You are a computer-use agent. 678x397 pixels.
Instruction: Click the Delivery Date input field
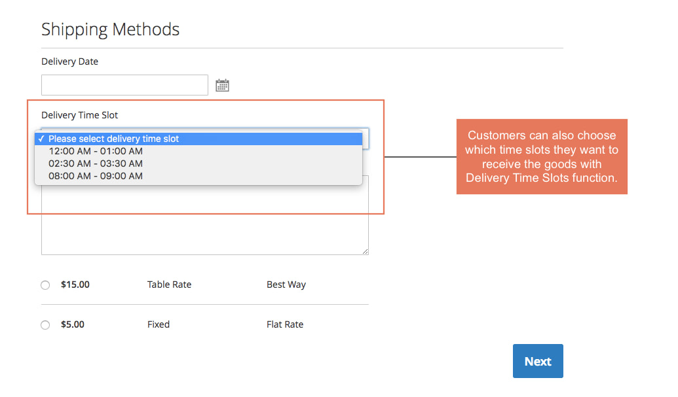click(x=124, y=85)
